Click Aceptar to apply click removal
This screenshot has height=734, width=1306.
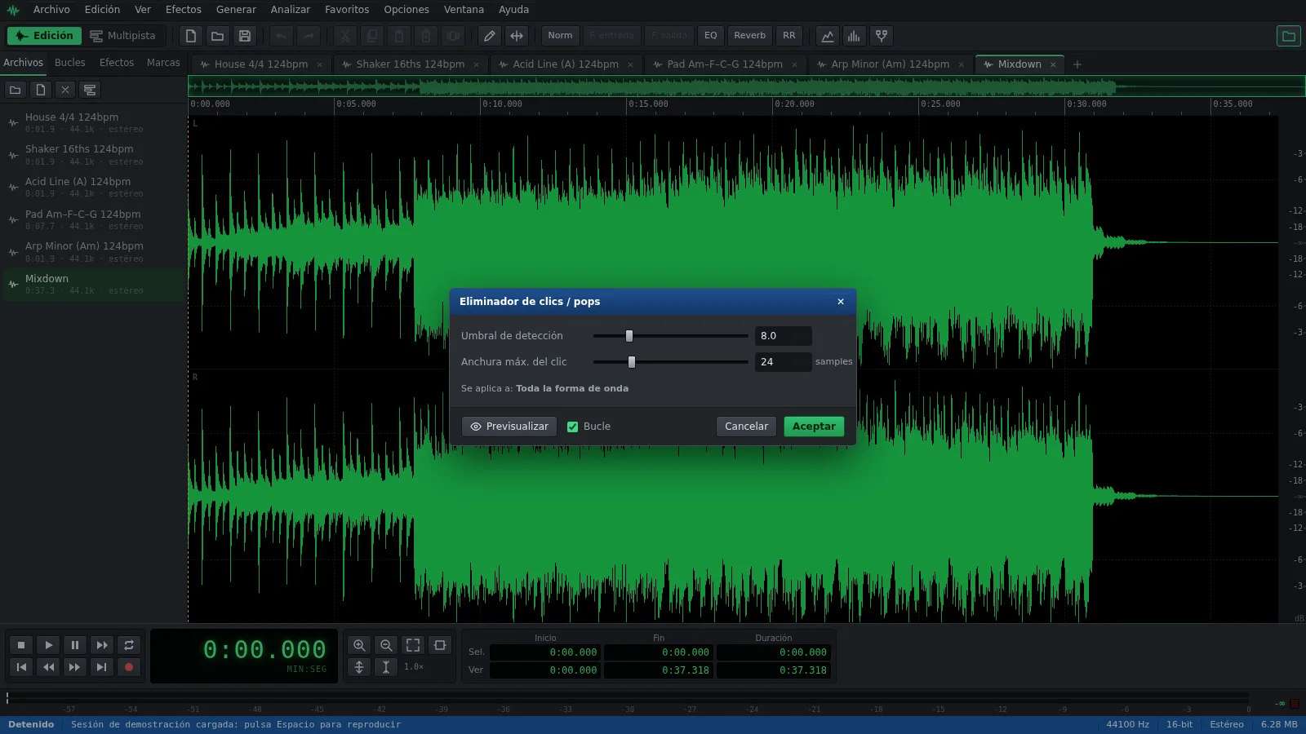tap(814, 427)
